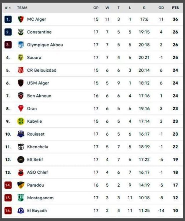The width and height of the screenshot is (185, 221).
Task: Click the El Bayadh team crest
Action: tap(21, 211)
